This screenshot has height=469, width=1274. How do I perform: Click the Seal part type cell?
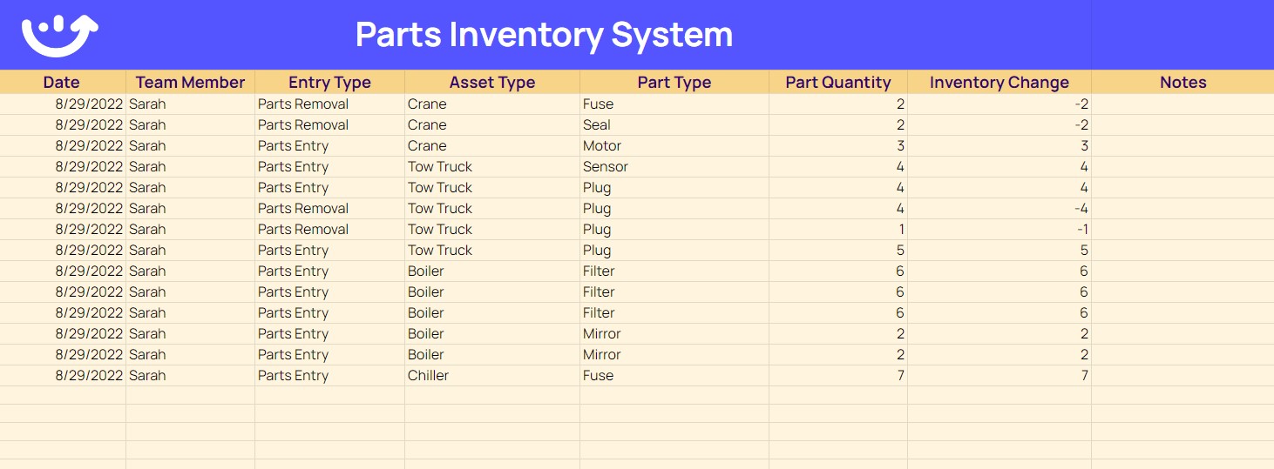[x=674, y=125]
